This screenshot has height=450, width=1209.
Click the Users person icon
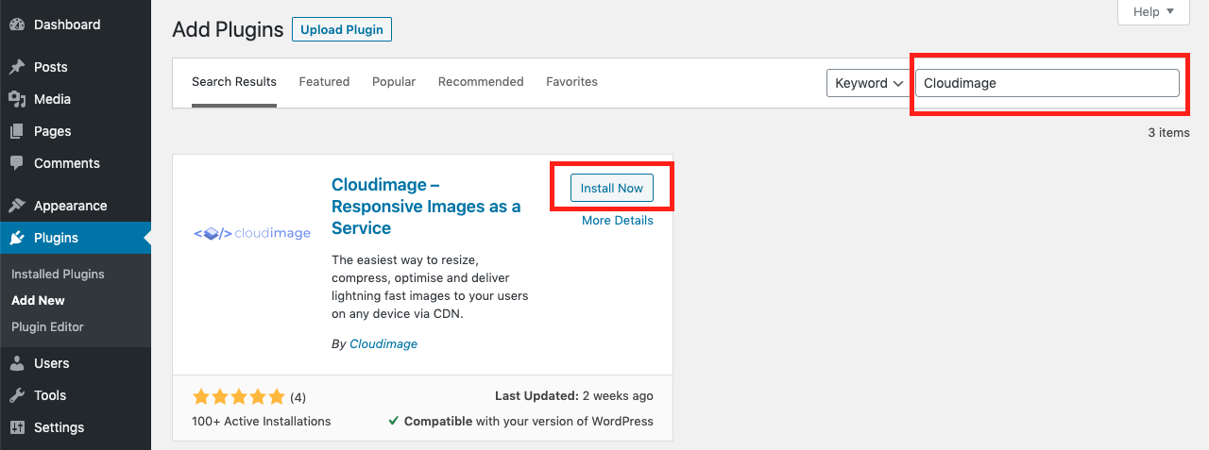pos(17,363)
